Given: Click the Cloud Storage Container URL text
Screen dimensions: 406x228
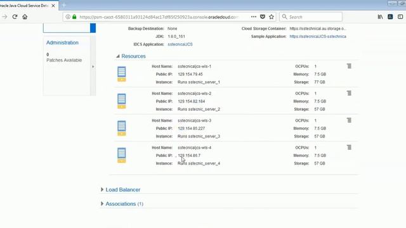Looking at the screenshot, I should [x=318, y=28].
